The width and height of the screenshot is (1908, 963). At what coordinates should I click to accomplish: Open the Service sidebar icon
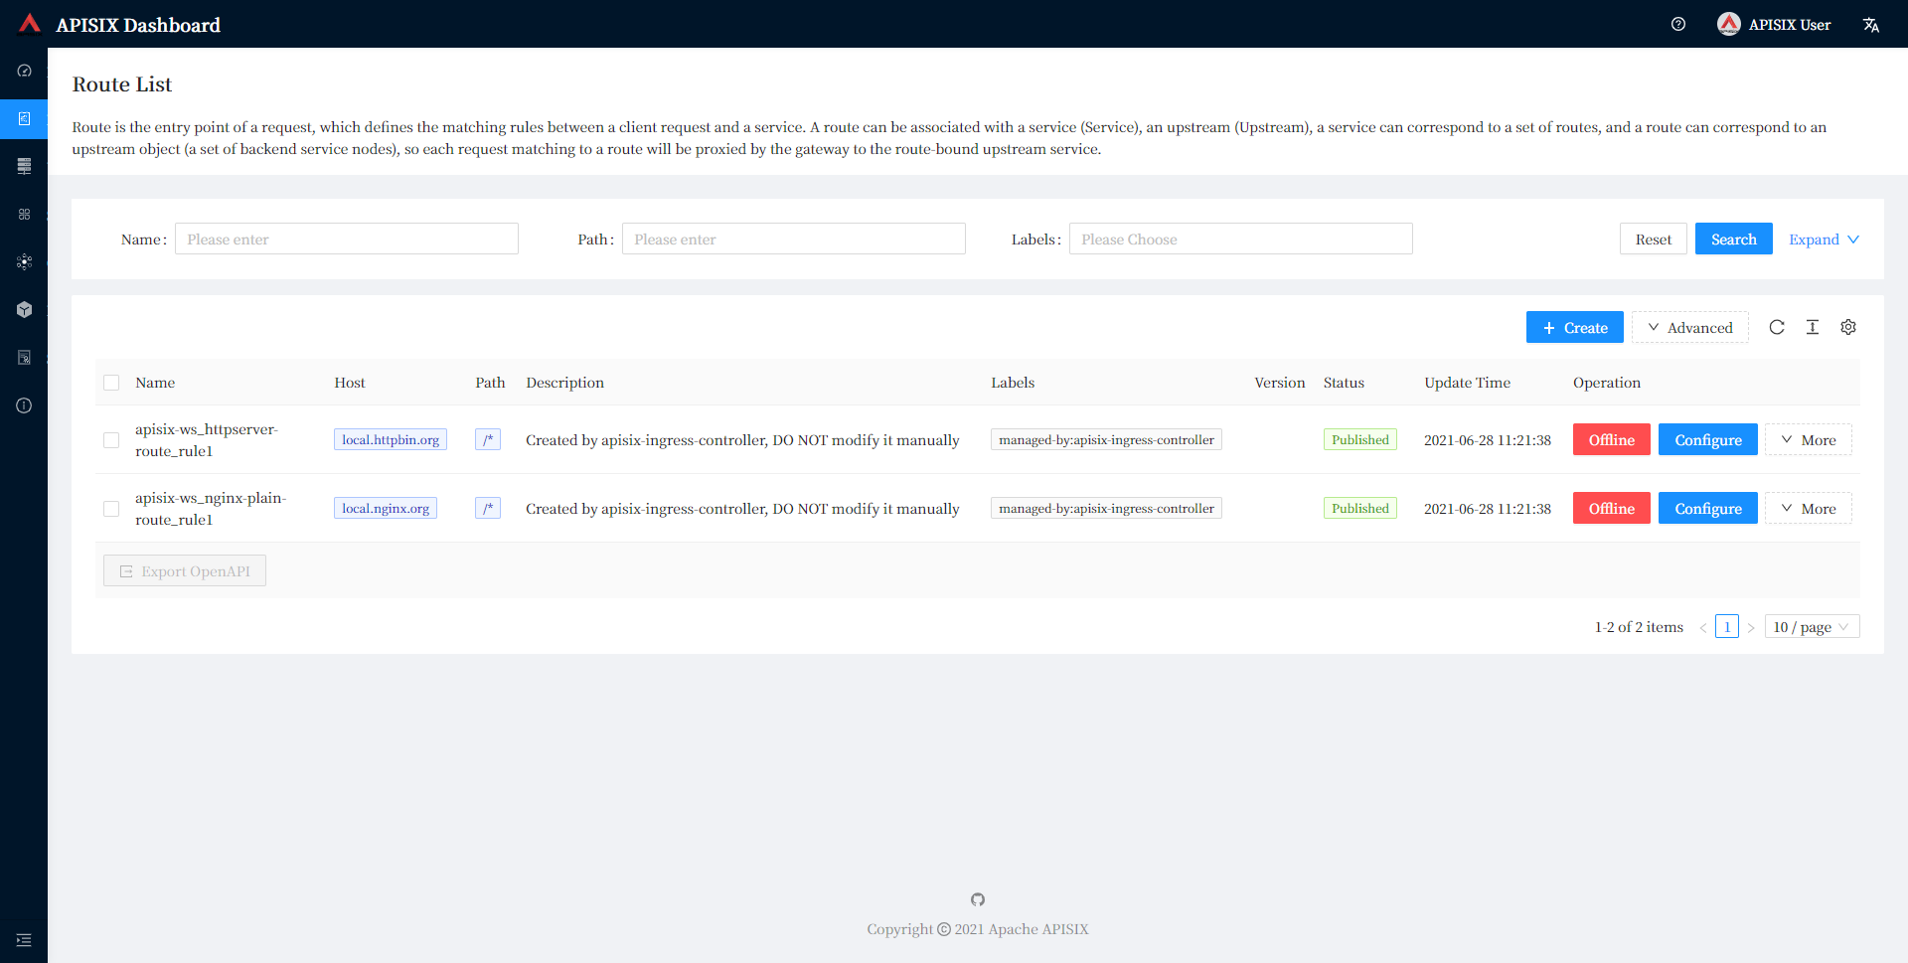[24, 214]
